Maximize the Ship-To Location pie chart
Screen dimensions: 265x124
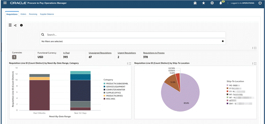point(255,63)
